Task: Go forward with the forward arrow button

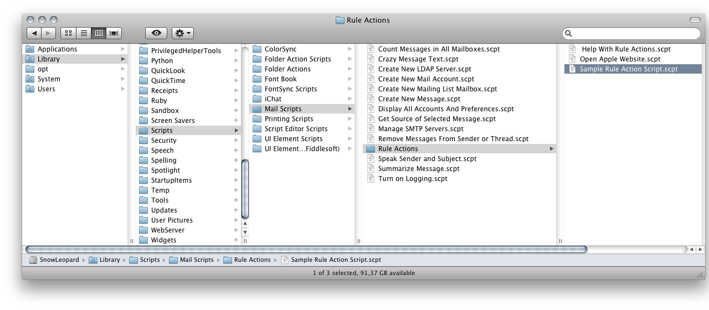Action: coord(48,33)
